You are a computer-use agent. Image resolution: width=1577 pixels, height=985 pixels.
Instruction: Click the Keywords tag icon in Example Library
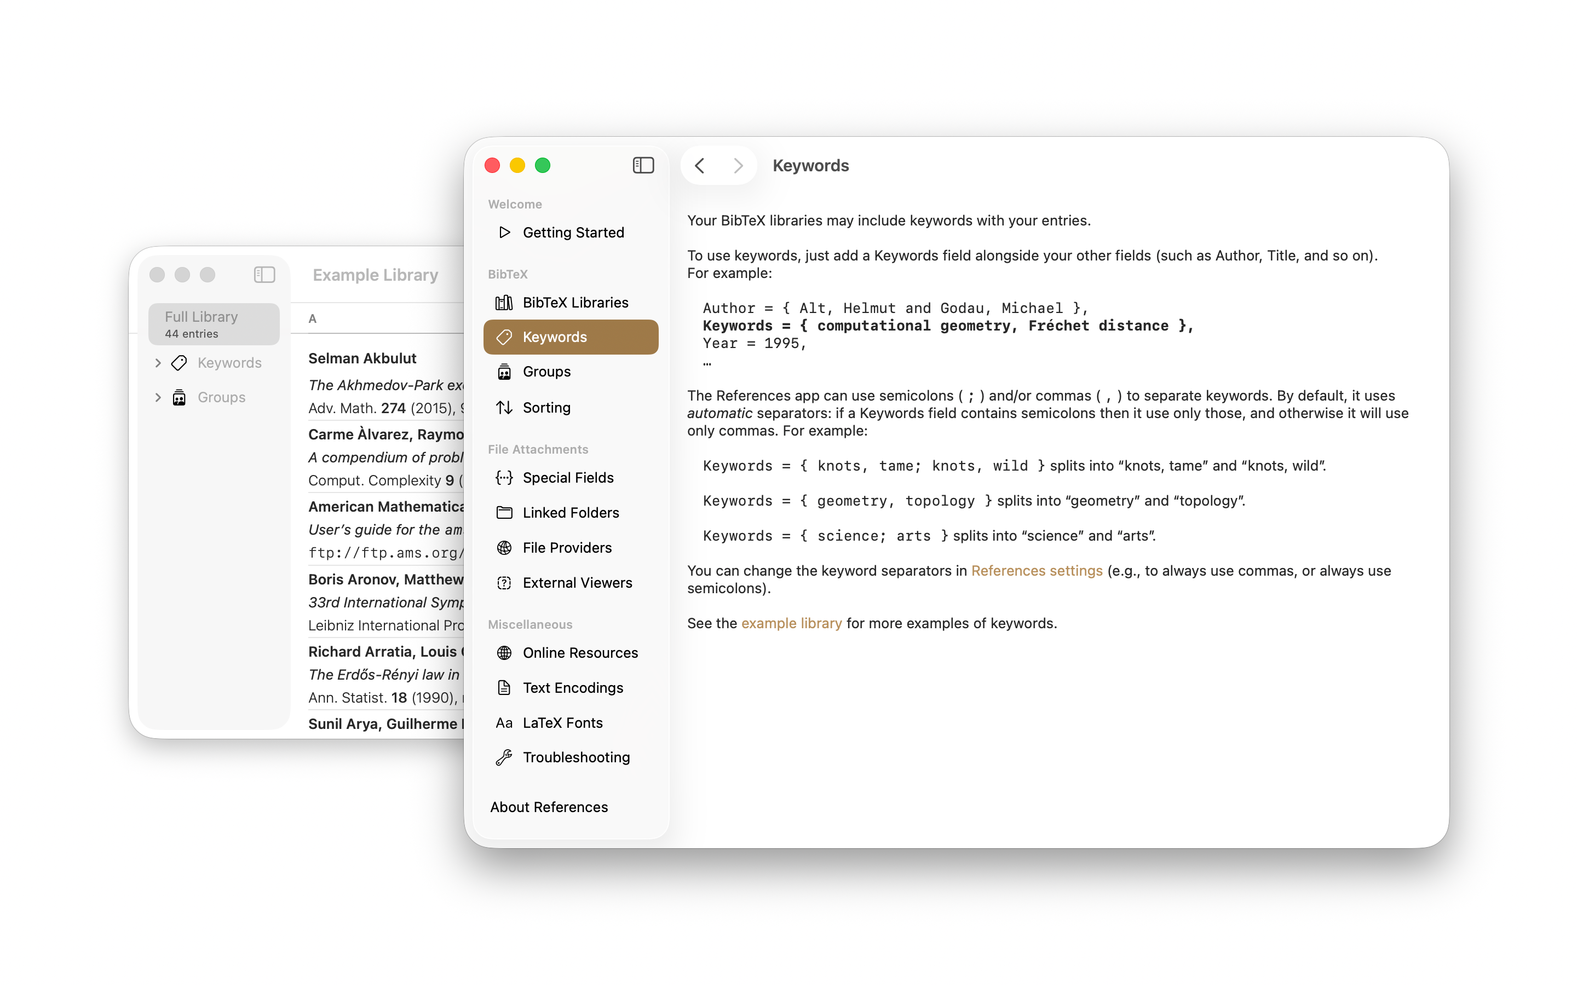pyautogui.click(x=179, y=363)
